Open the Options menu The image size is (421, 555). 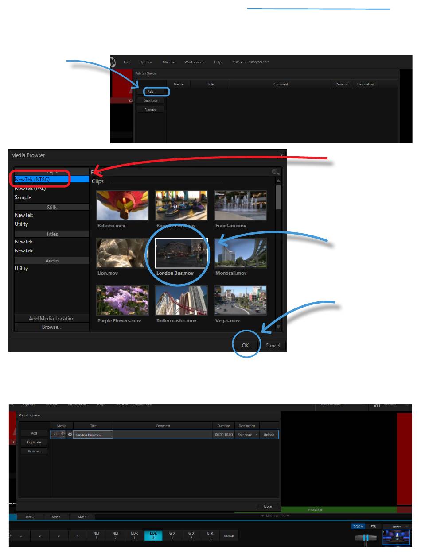[146, 62]
